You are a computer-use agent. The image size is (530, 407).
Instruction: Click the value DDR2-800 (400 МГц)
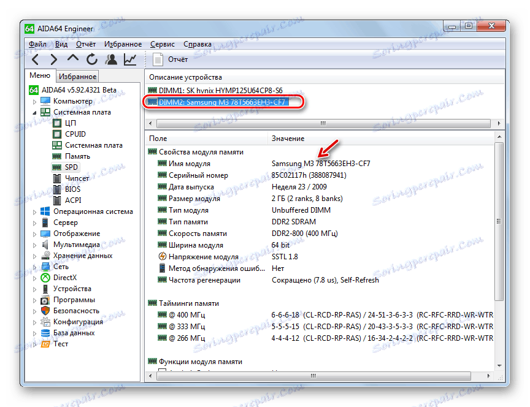coord(304,234)
